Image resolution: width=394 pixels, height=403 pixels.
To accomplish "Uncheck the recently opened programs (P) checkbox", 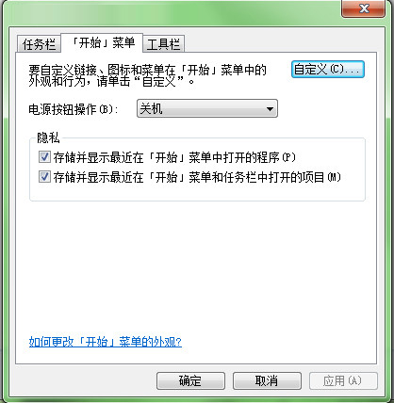I will click(x=44, y=157).
